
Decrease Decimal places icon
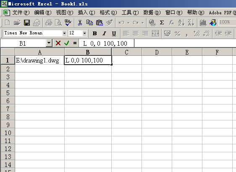[x=206, y=34]
